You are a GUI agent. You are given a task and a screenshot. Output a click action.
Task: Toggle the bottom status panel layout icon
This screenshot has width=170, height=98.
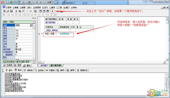[44, 11]
